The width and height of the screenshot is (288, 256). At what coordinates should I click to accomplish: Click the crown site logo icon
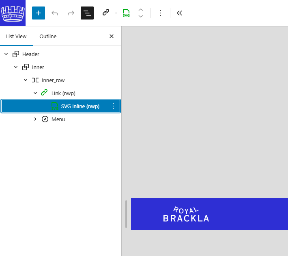tap(13, 13)
